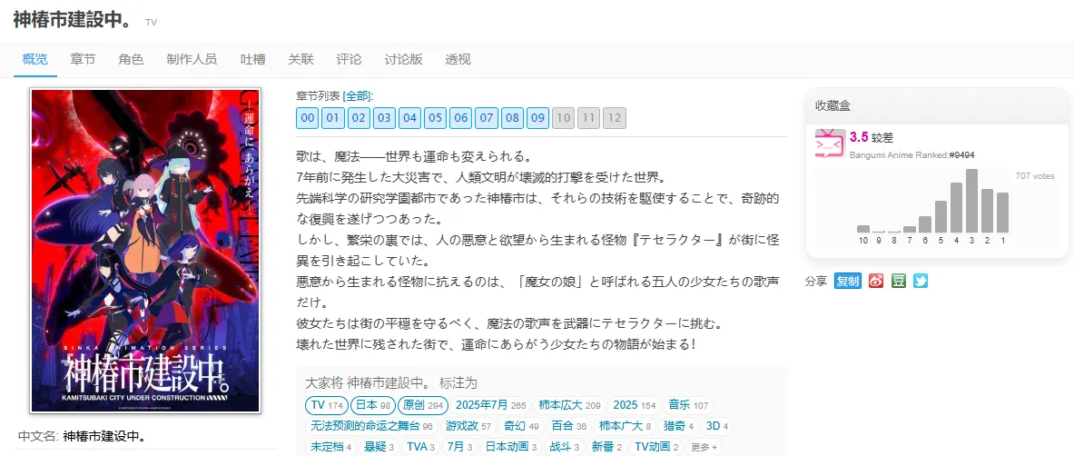
Task: Share to Twitter bird icon
Action: point(921,282)
